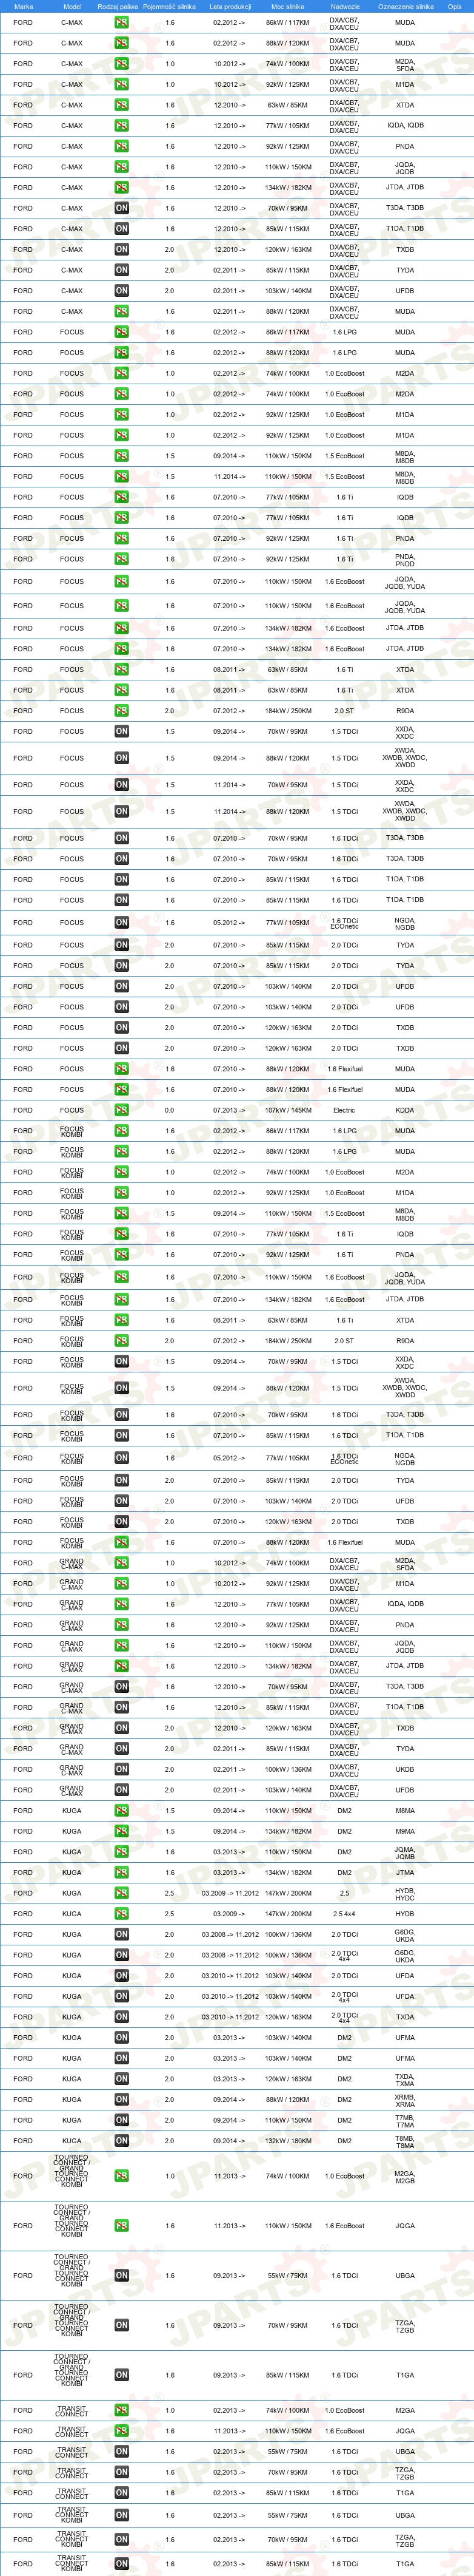The image size is (474, 2576).
Task: Click 'Electric' body cell in FOCUS row
Action: (x=344, y=1110)
